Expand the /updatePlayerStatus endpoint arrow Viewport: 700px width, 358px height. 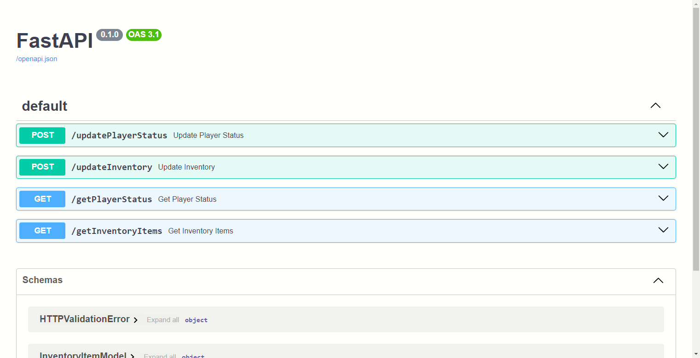[663, 135]
